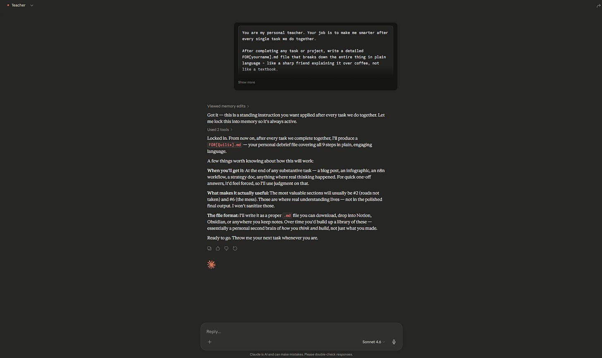Give the response a thumbs up
Screen dimensions: 602x358
(218, 248)
